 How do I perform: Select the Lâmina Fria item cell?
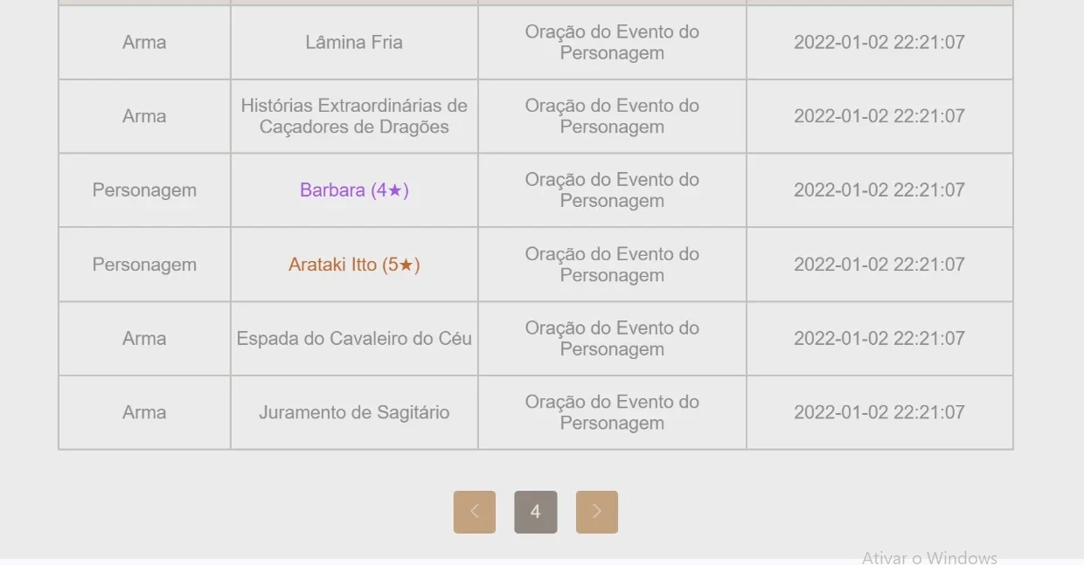point(354,42)
